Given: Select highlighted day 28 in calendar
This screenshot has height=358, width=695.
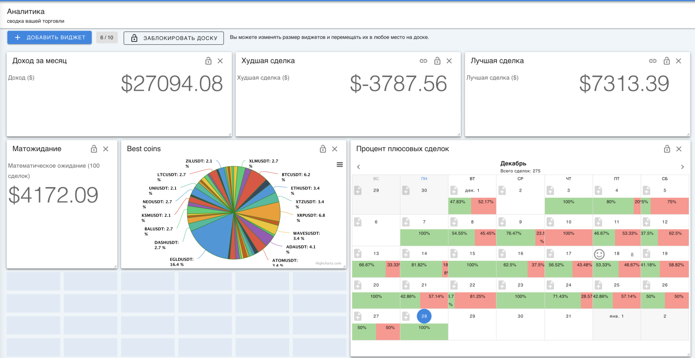Looking at the screenshot, I should pyautogui.click(x=424, y=316).
